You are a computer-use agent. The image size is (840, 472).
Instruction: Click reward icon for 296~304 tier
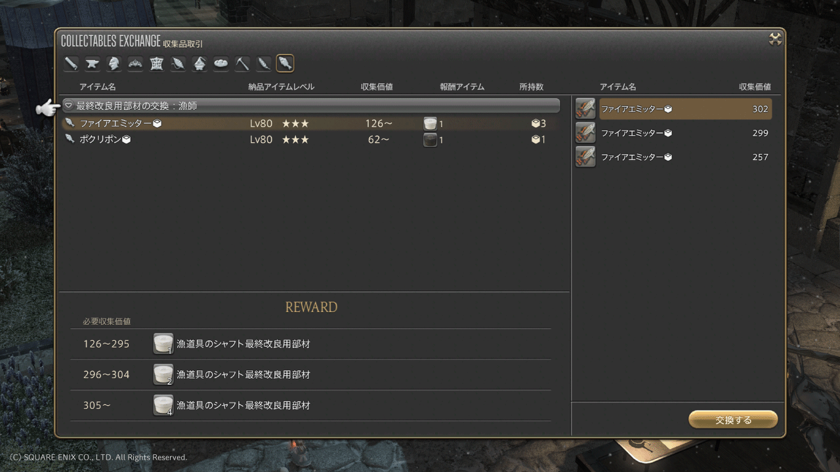[163, 374]
